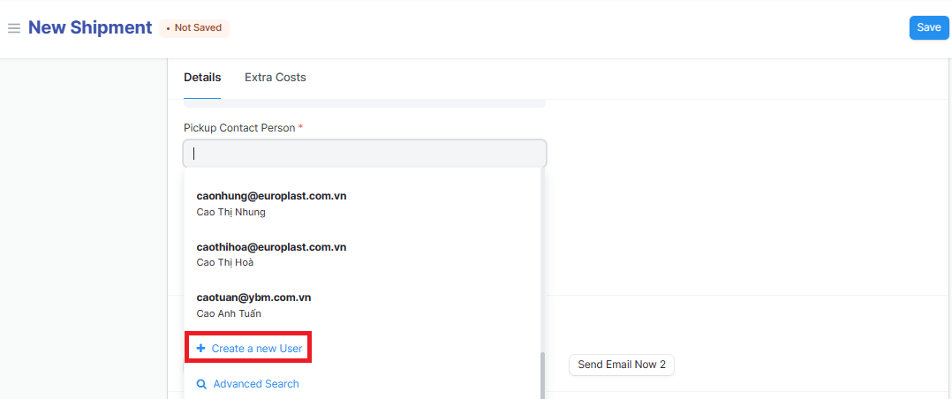Screen dimensions: 952x399
Task: Choose the name Cao Anh Tuấn
Action: (x=229, y=313)
